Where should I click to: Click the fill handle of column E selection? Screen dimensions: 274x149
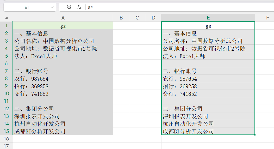point(255,135)
